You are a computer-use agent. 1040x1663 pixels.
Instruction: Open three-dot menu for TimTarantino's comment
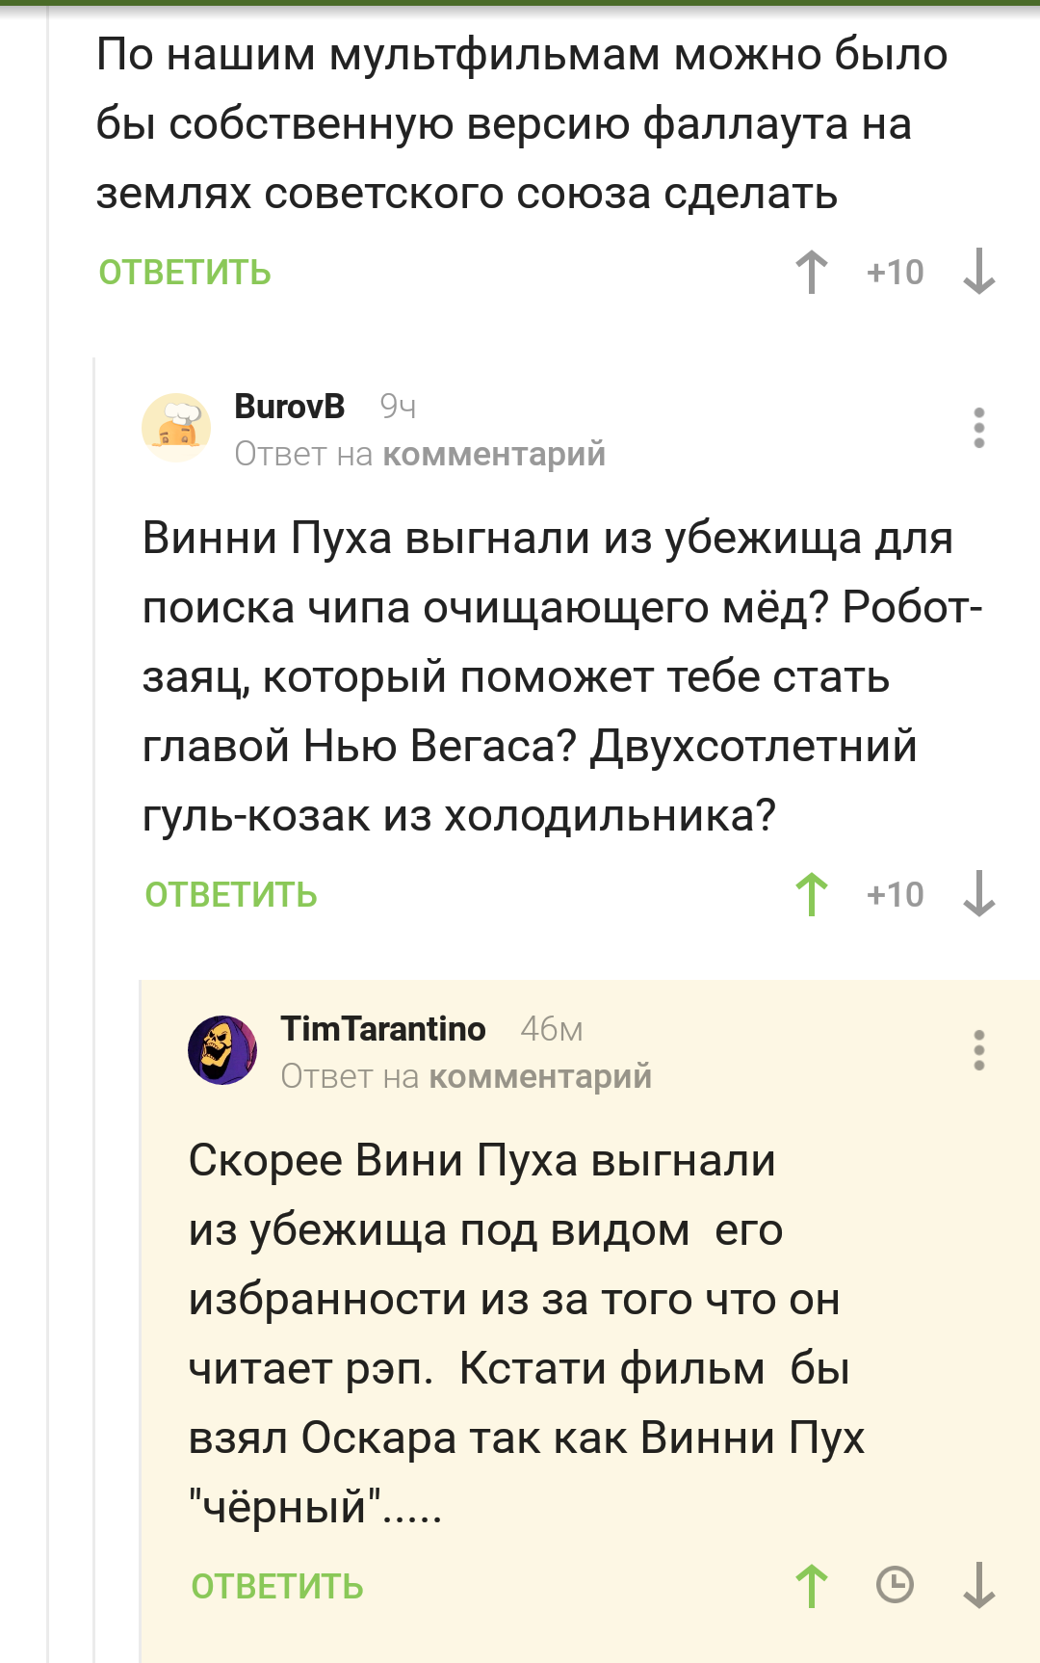pyautogui.click(x=978, y=1050)
